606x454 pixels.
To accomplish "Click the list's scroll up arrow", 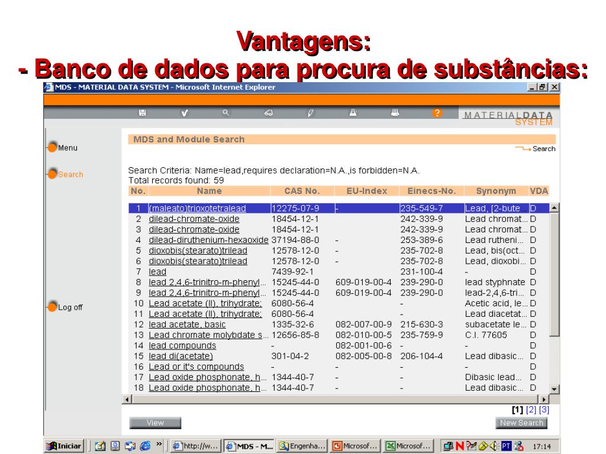I will coord(554,207).
